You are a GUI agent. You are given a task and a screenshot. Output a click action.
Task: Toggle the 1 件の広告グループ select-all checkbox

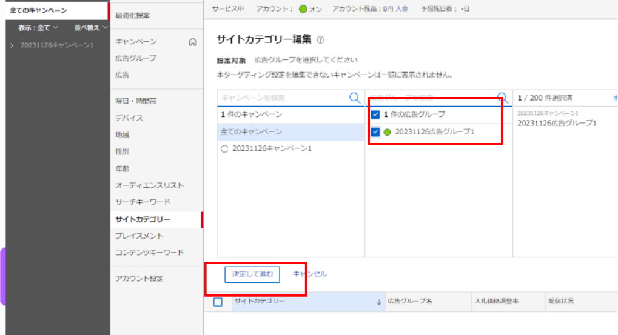(x=375, y=114)
